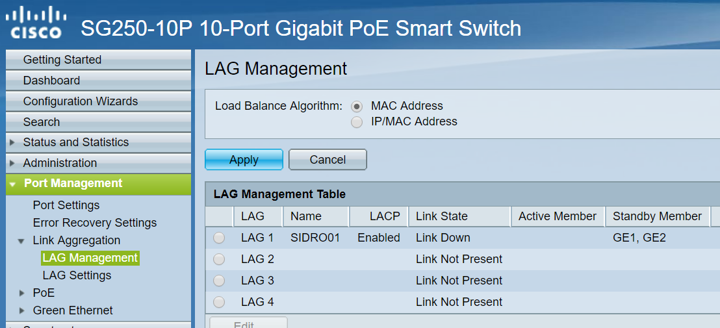
Task: Click the Edit button below table
Action: point(248,323)
